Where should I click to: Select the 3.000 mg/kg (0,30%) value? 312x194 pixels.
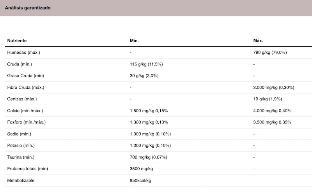pyautogui.click(x=274, y=88)
